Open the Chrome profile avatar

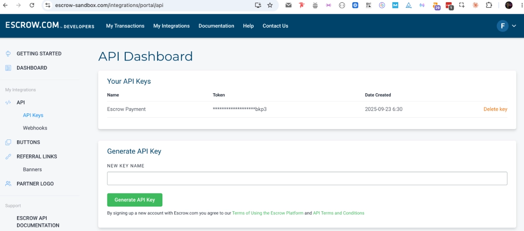[x=509, y=5]
